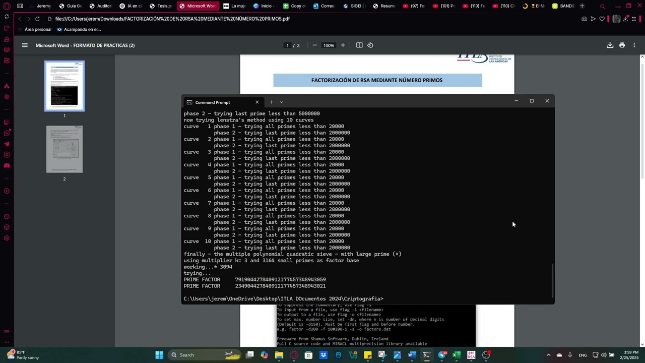Switch to the Tesis.p browser tab
Viewport: 645px width, 363px height.
160,6
